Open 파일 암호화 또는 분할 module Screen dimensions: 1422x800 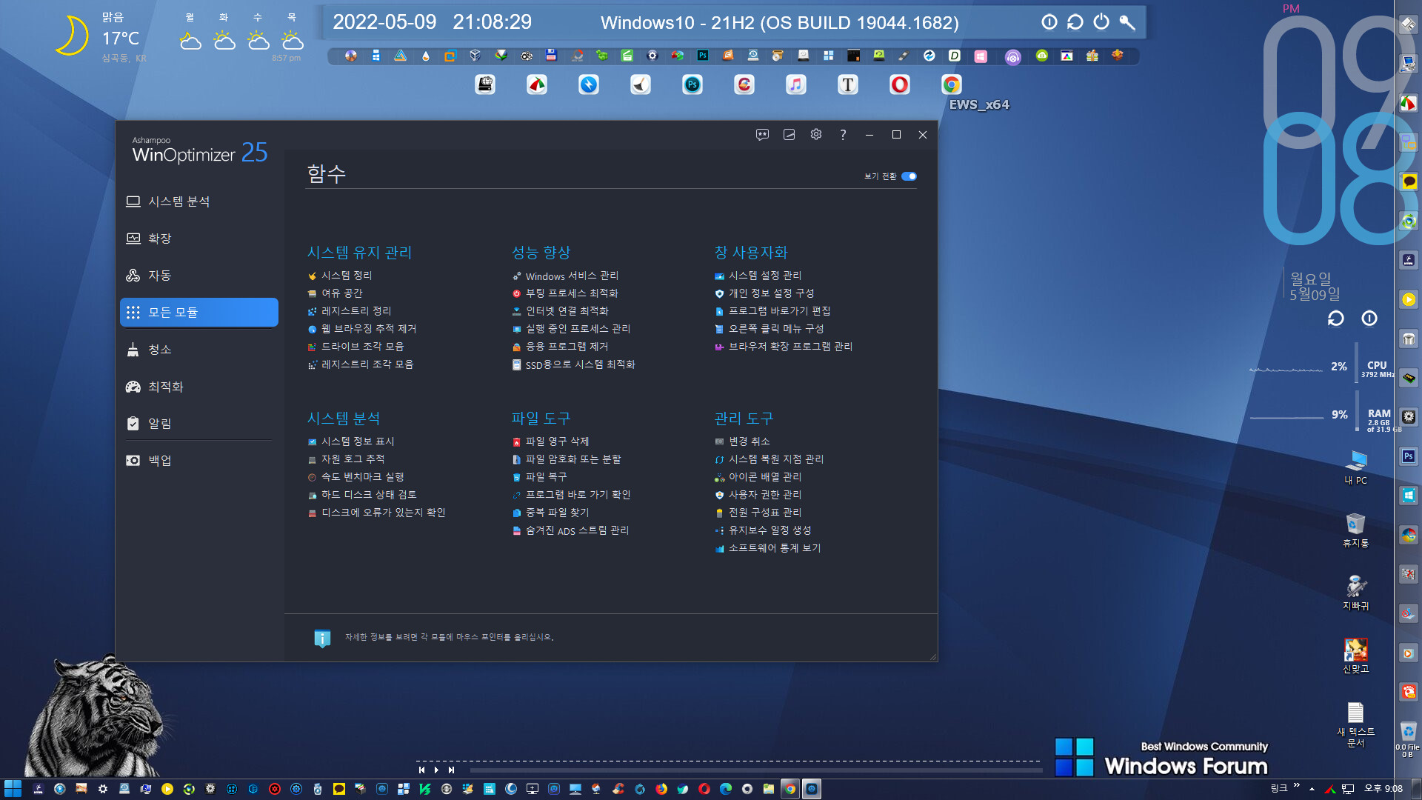(567, 459)
